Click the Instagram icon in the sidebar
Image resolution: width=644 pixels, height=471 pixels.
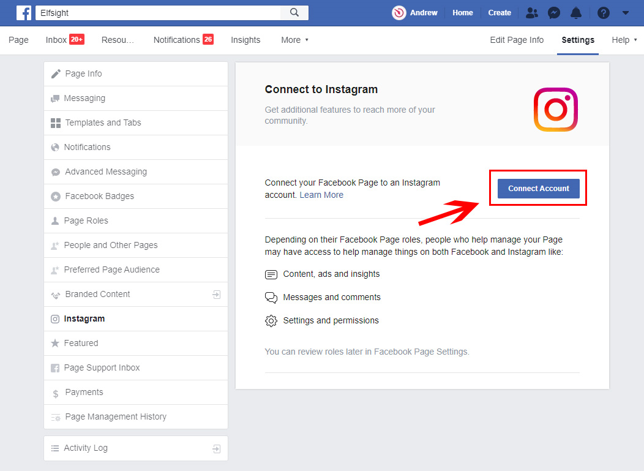pyautogui.click(x=55, y=319)
